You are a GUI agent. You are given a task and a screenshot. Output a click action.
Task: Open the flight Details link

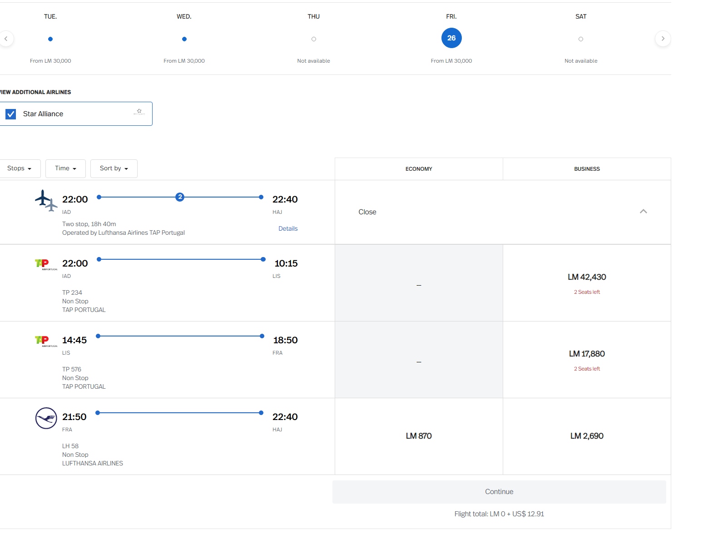pos(288,229)
